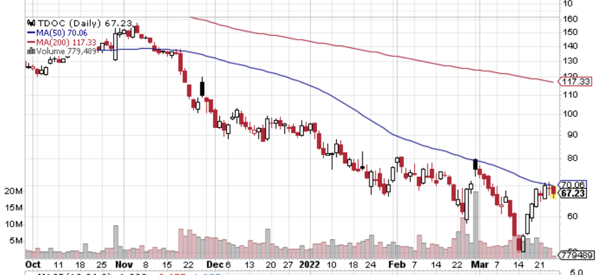Click the 70.06 MA(50) price tag
This screenshot has height=275, width=598.
pyautogui.click(x=572, y=184)
